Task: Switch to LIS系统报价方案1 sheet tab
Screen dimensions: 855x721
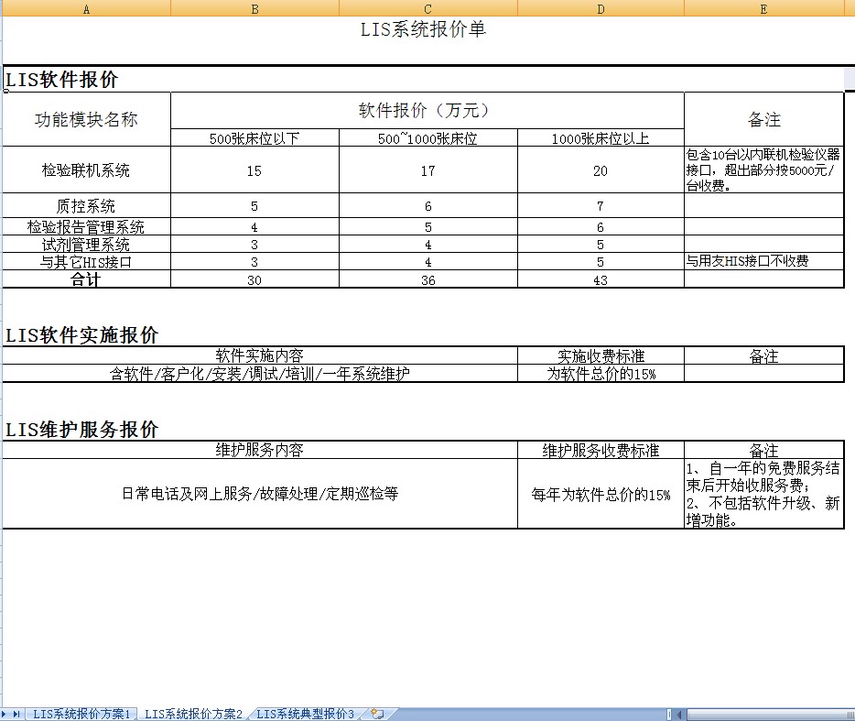Action: click(82, 714)
